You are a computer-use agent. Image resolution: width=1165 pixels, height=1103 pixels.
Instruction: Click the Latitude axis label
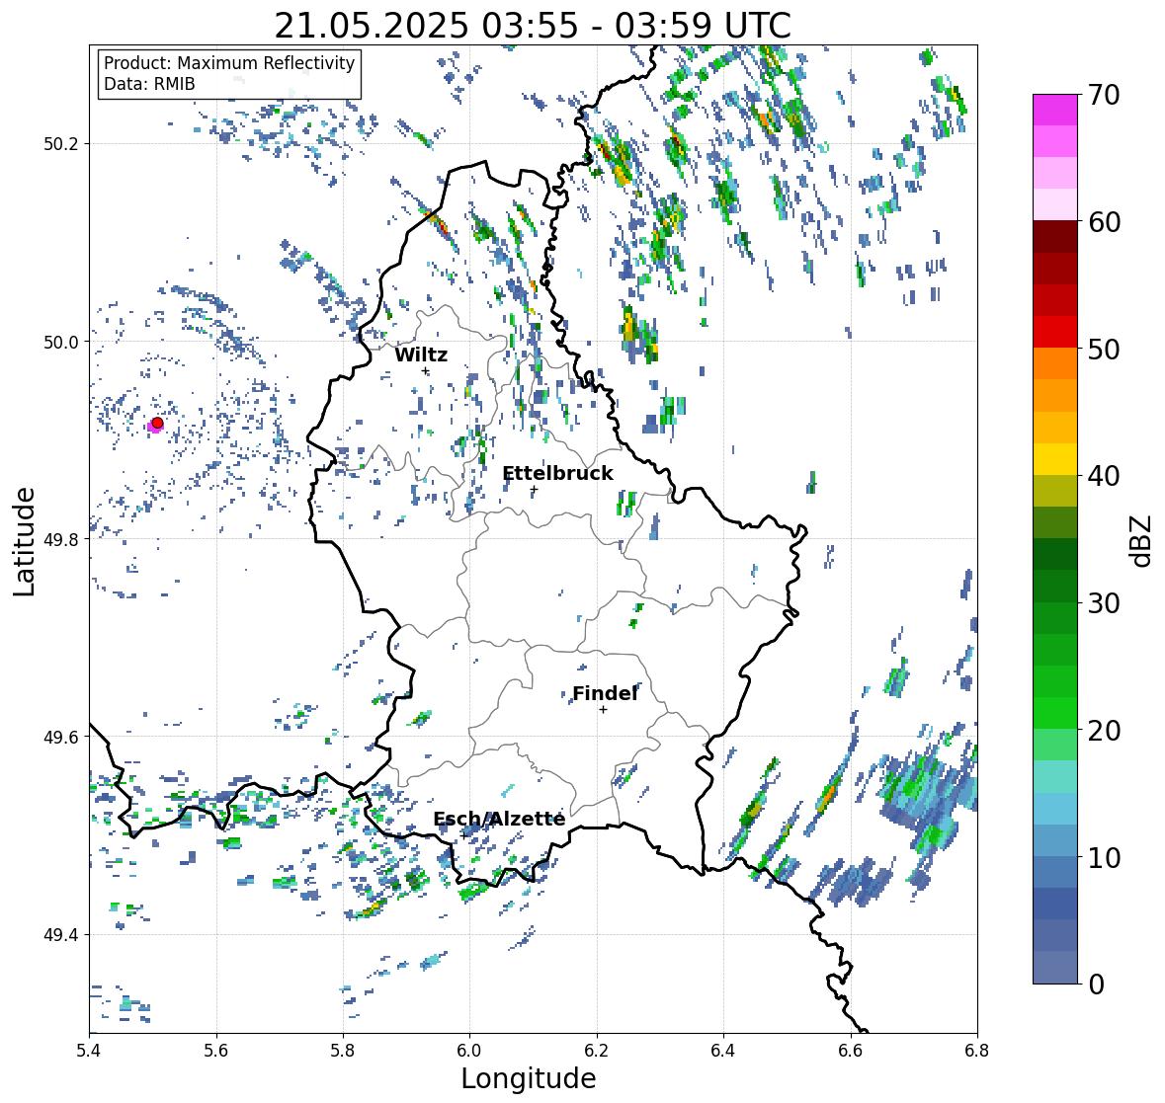[x=24, y=541]
